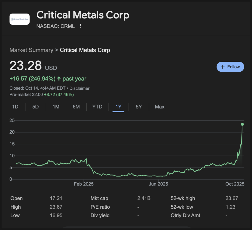Show the YTD chart range
252x230 pixels.
tap(97, 107)
